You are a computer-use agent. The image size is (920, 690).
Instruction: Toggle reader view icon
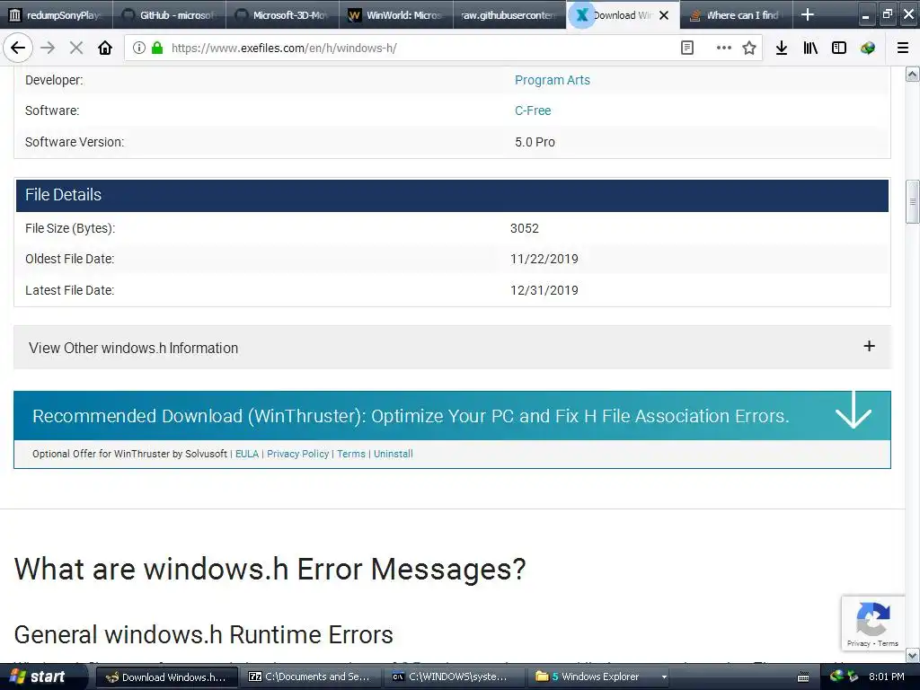point(687,49)
